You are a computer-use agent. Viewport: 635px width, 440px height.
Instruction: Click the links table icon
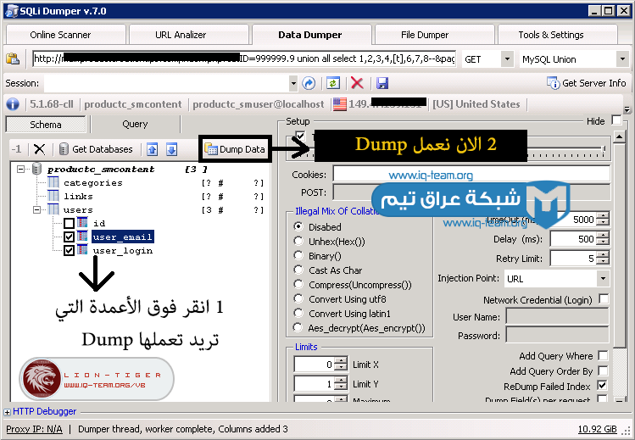(53, 197)
